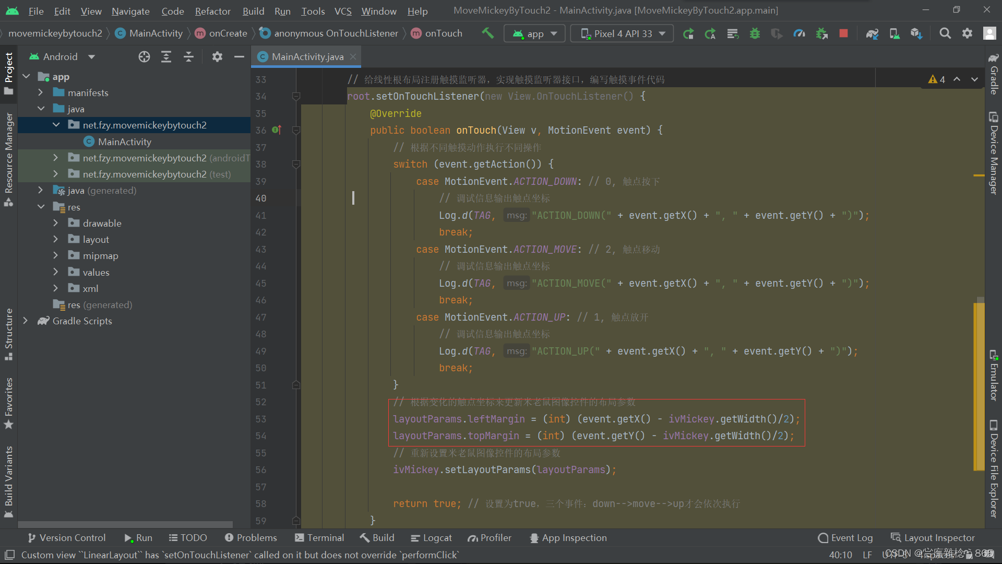1002x564 pixels.
Task: Hide the Project panel with minus icon
Action: (x=239, y=57)
